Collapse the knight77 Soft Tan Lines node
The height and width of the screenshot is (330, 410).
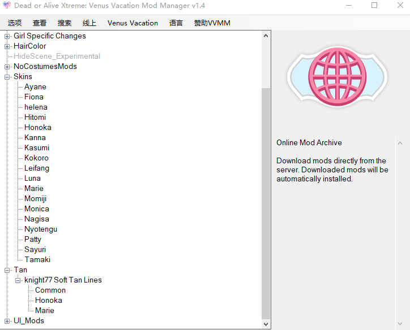click(18, 280)
